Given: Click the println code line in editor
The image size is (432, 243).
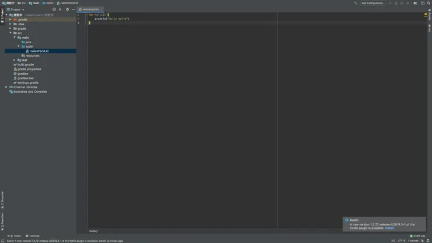Looking at the screenshot, I should pyautogui.click(x=112, y=19).
